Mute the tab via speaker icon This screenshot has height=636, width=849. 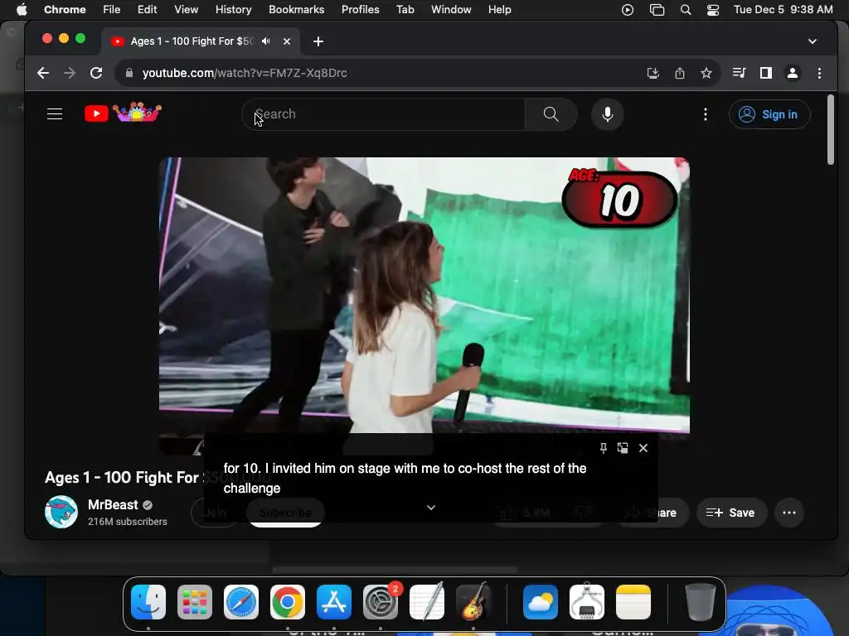pyautogui.click(x=266, y=41)
